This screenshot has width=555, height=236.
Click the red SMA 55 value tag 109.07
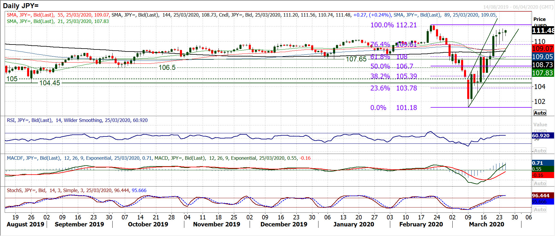(543, 49)
